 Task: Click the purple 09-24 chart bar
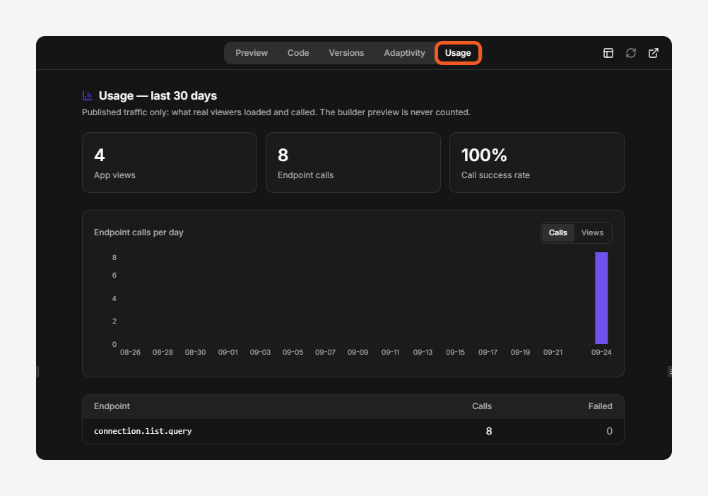(601, 298)
